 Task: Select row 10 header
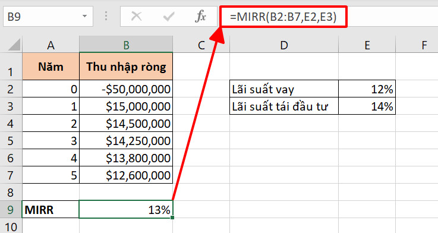(11, 226)
